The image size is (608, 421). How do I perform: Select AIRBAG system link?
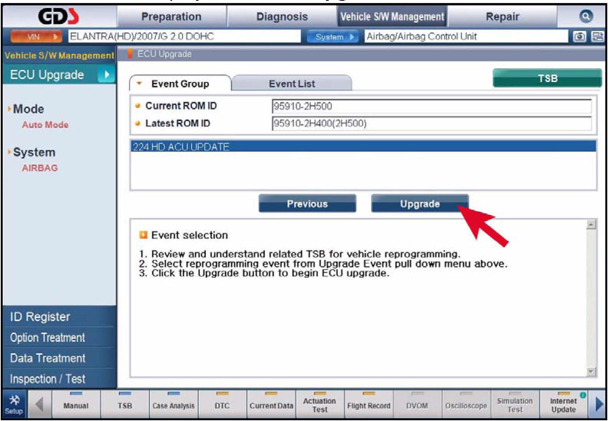click(x=40, y=168)
